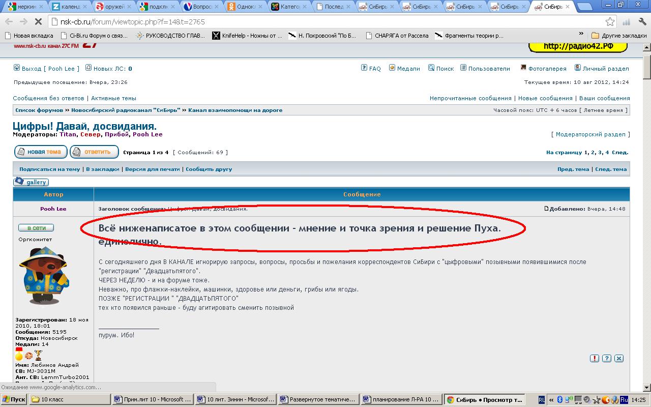Click the delete post X icon
This screenshot has width=651, height=407.
[x=619, y=358]
